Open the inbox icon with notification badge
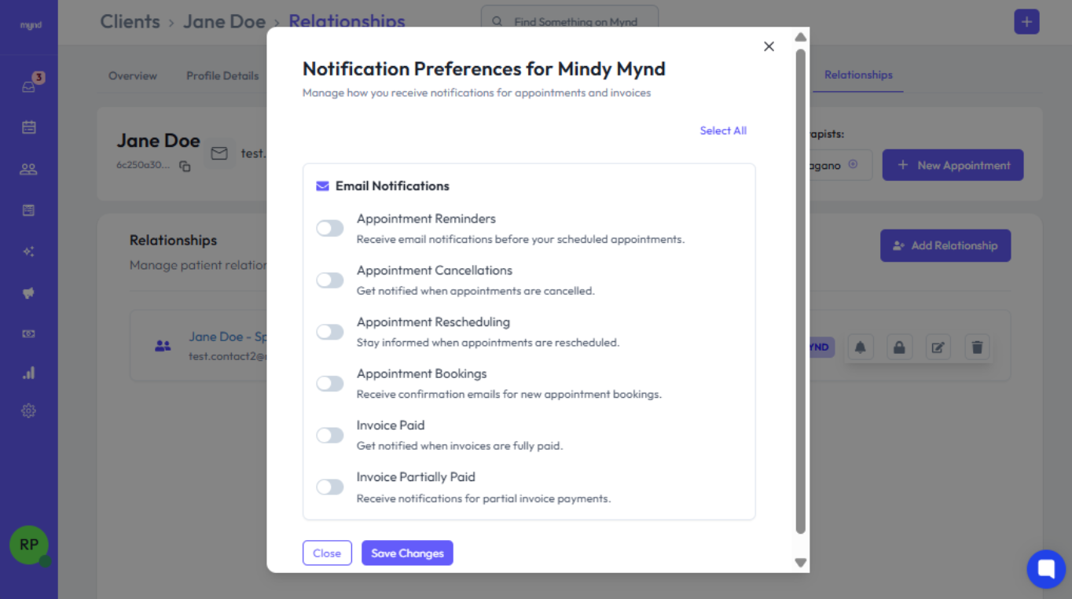 click(x=29, y=86)
